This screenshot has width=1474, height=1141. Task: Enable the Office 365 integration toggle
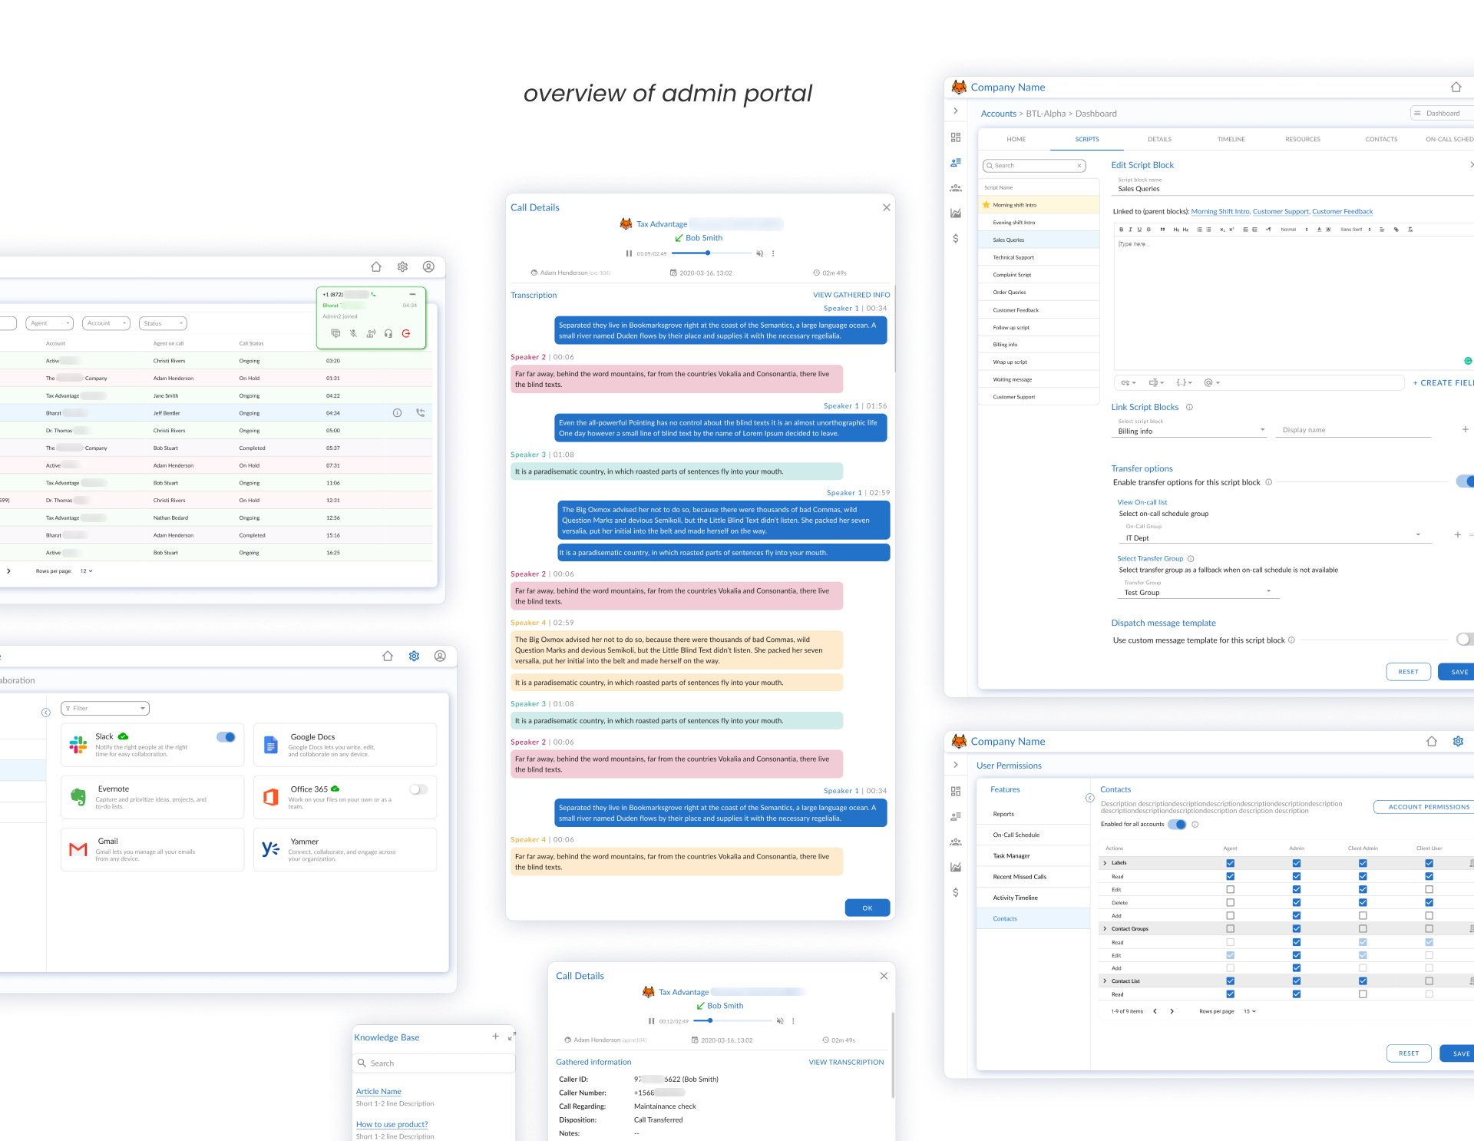pyautogui.click(x=418, y=789)
